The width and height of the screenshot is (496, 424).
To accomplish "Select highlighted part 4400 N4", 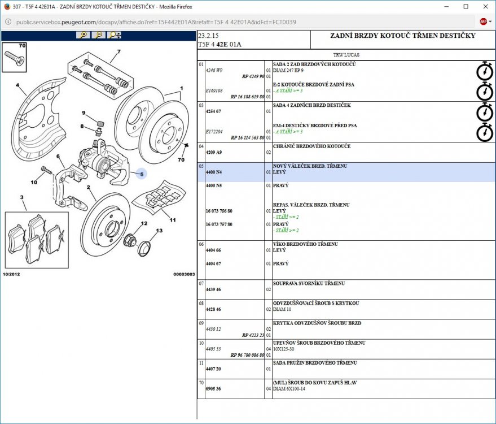I will (213, 172).
